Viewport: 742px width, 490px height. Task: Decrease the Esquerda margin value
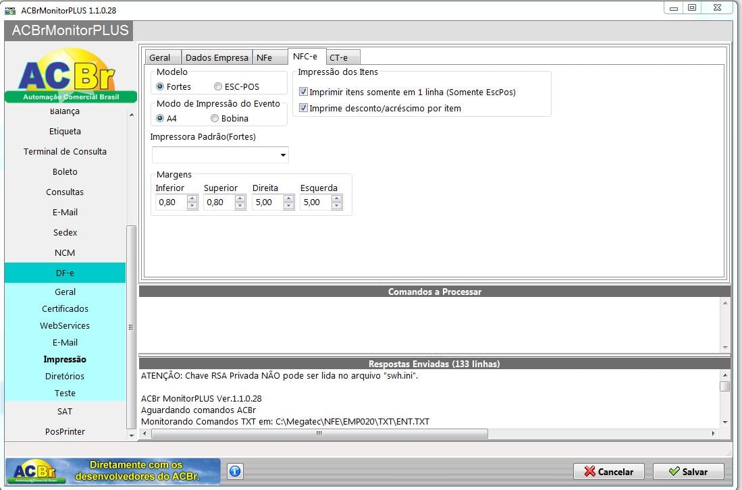[x=337, y=206]
